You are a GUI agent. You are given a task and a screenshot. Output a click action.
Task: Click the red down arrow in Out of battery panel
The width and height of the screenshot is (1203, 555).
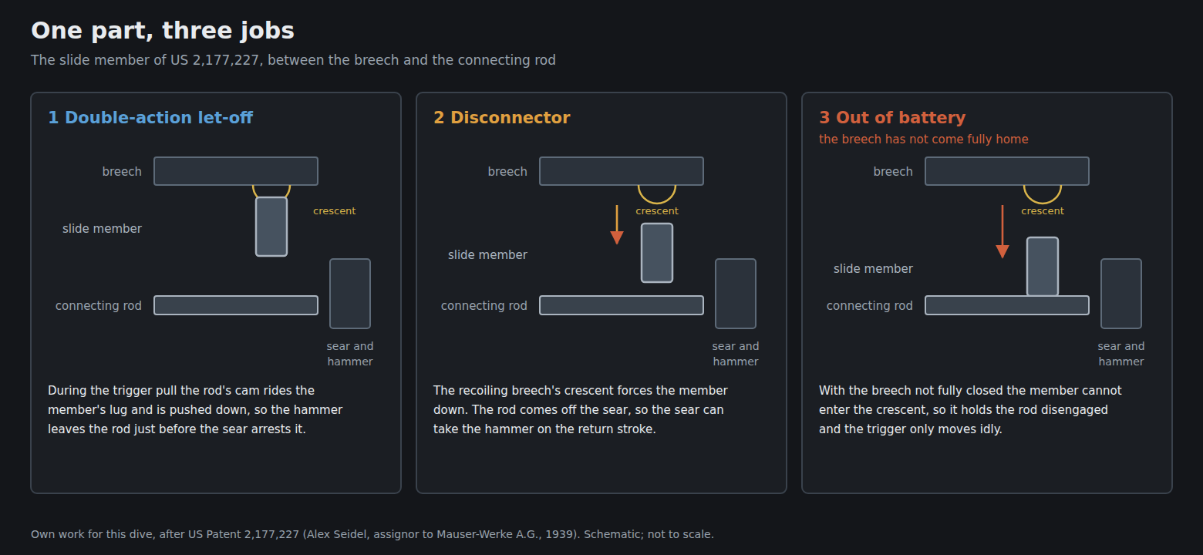1002,231
